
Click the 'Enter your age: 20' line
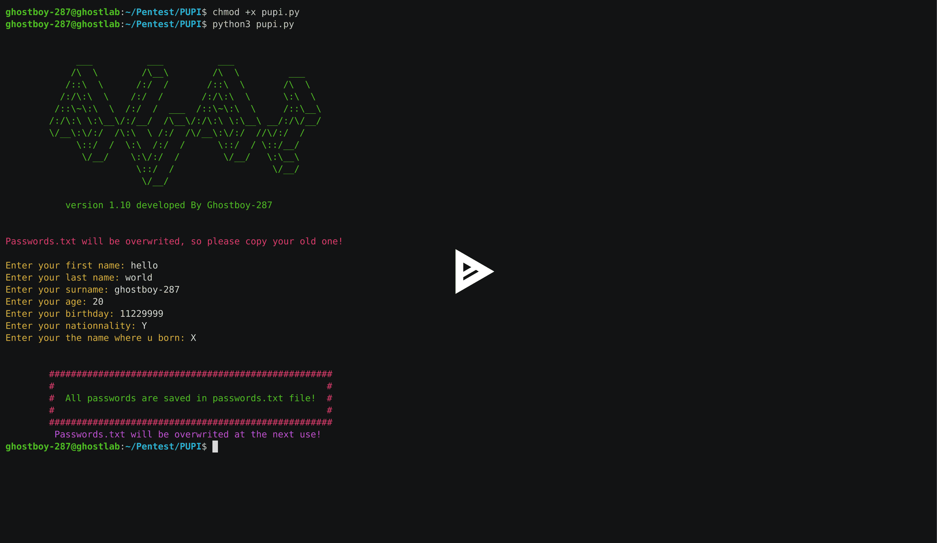tap(54, 302)
